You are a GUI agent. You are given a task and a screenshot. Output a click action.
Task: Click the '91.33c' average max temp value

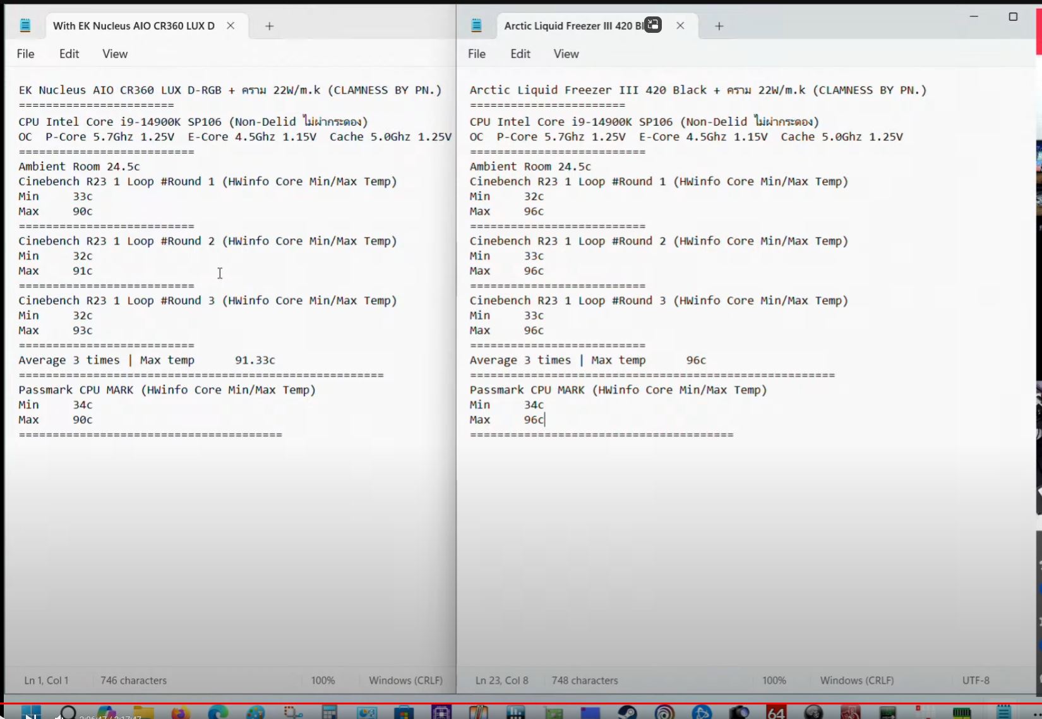255,360
